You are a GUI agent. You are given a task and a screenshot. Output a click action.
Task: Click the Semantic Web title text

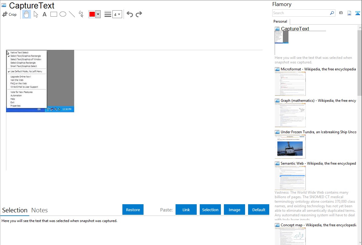click(x=318, y=163)
